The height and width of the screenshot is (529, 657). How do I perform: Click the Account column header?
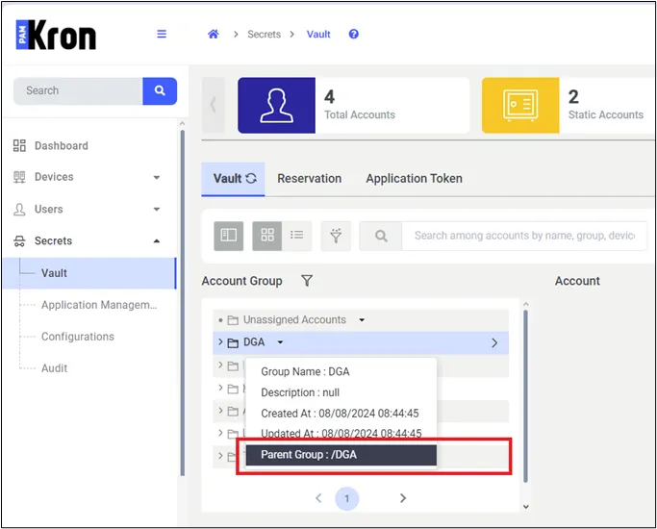(577, 281)
